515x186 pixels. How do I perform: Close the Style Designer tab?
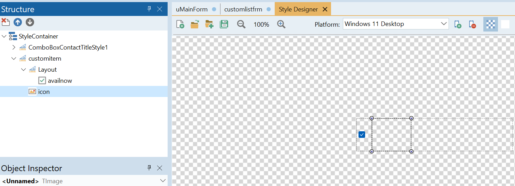coord(325,9)
